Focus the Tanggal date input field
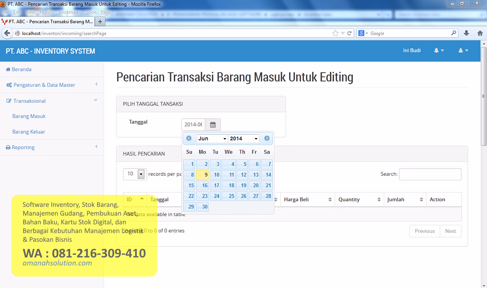Viewport: 487px width, 288px height. tap(193, 124)
